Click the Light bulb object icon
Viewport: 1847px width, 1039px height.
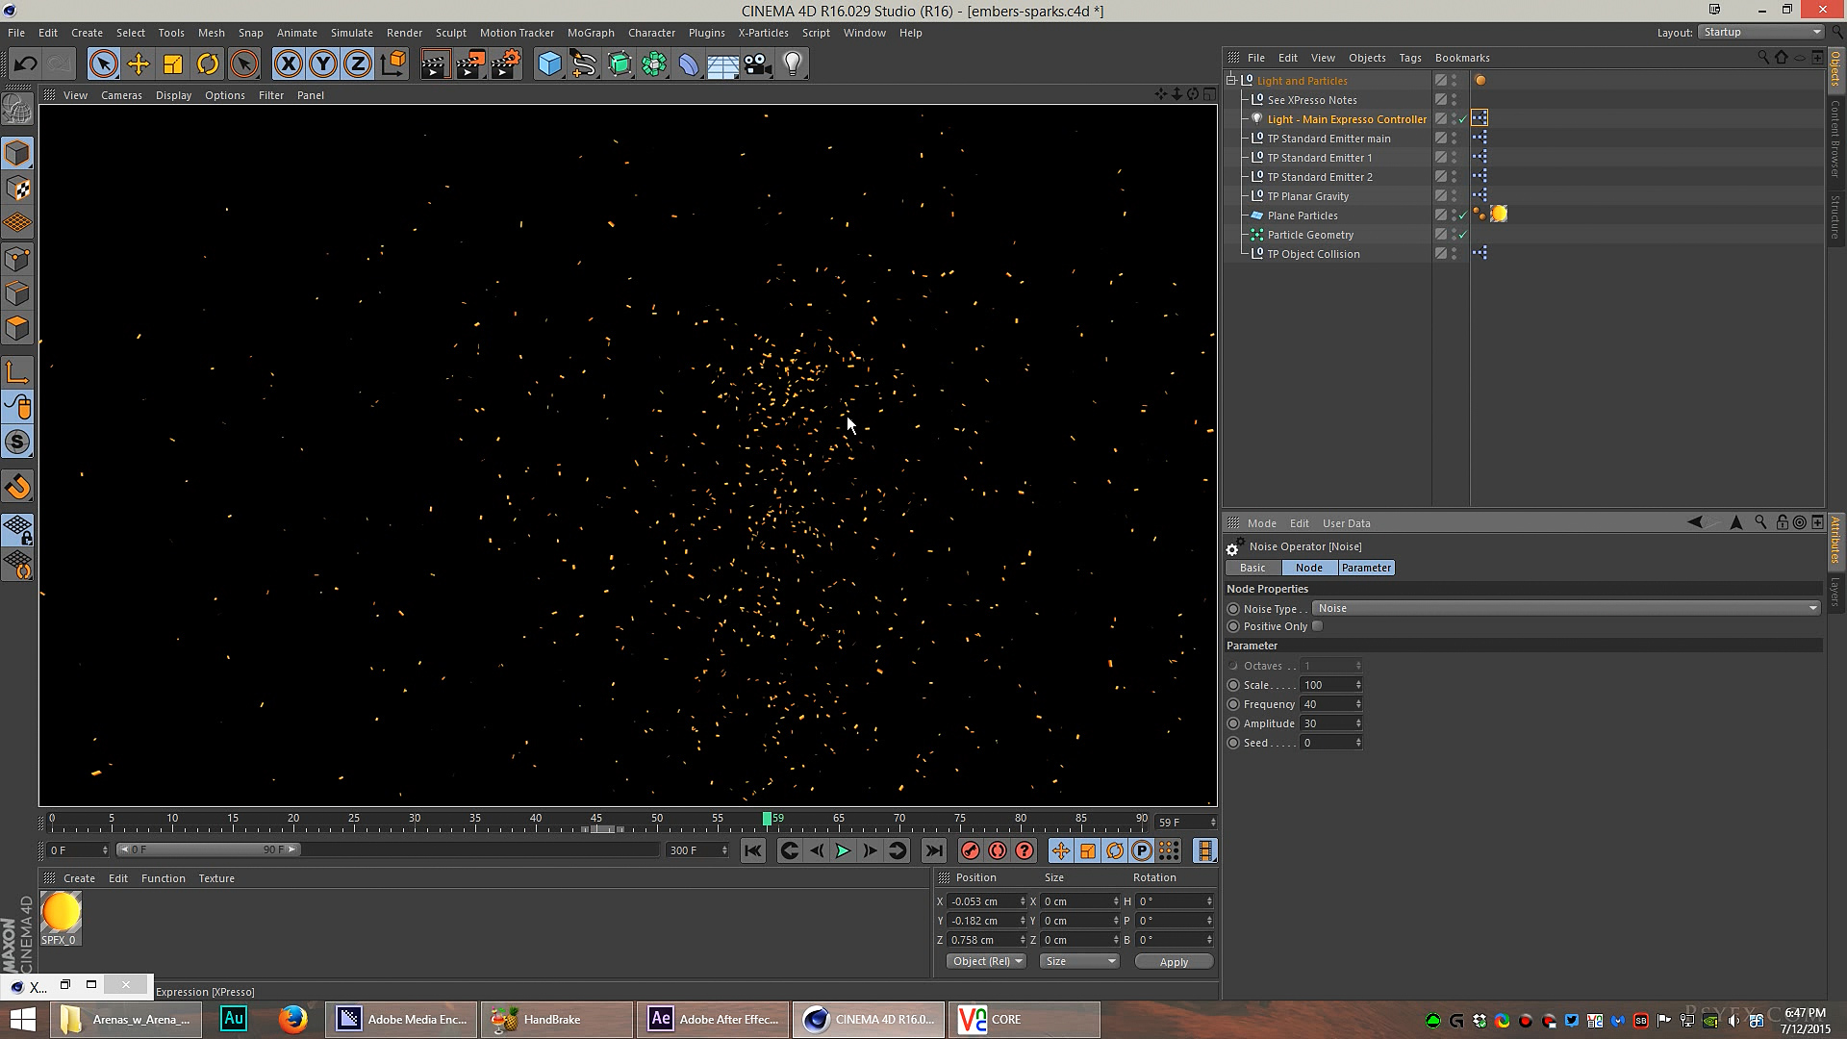coord(793,64)
